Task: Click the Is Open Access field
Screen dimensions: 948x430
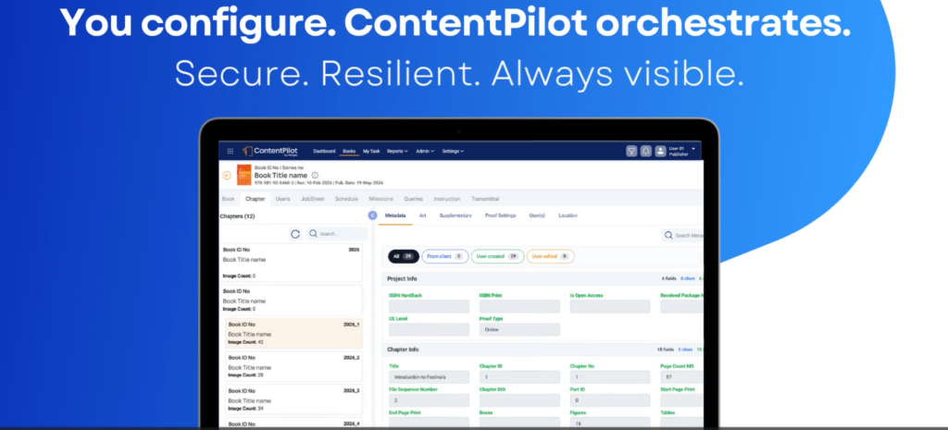Action: coord(610,307)
